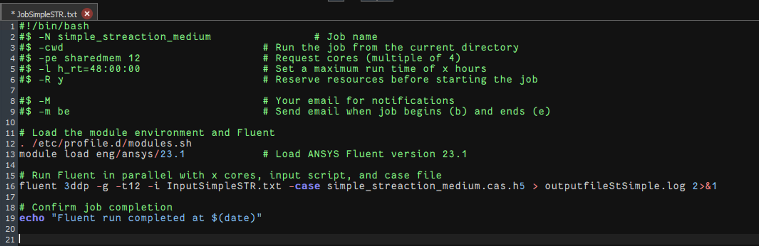
Task: Click line number 7 in the gutter
Action: pyautogui.click(x=12, y=91)
